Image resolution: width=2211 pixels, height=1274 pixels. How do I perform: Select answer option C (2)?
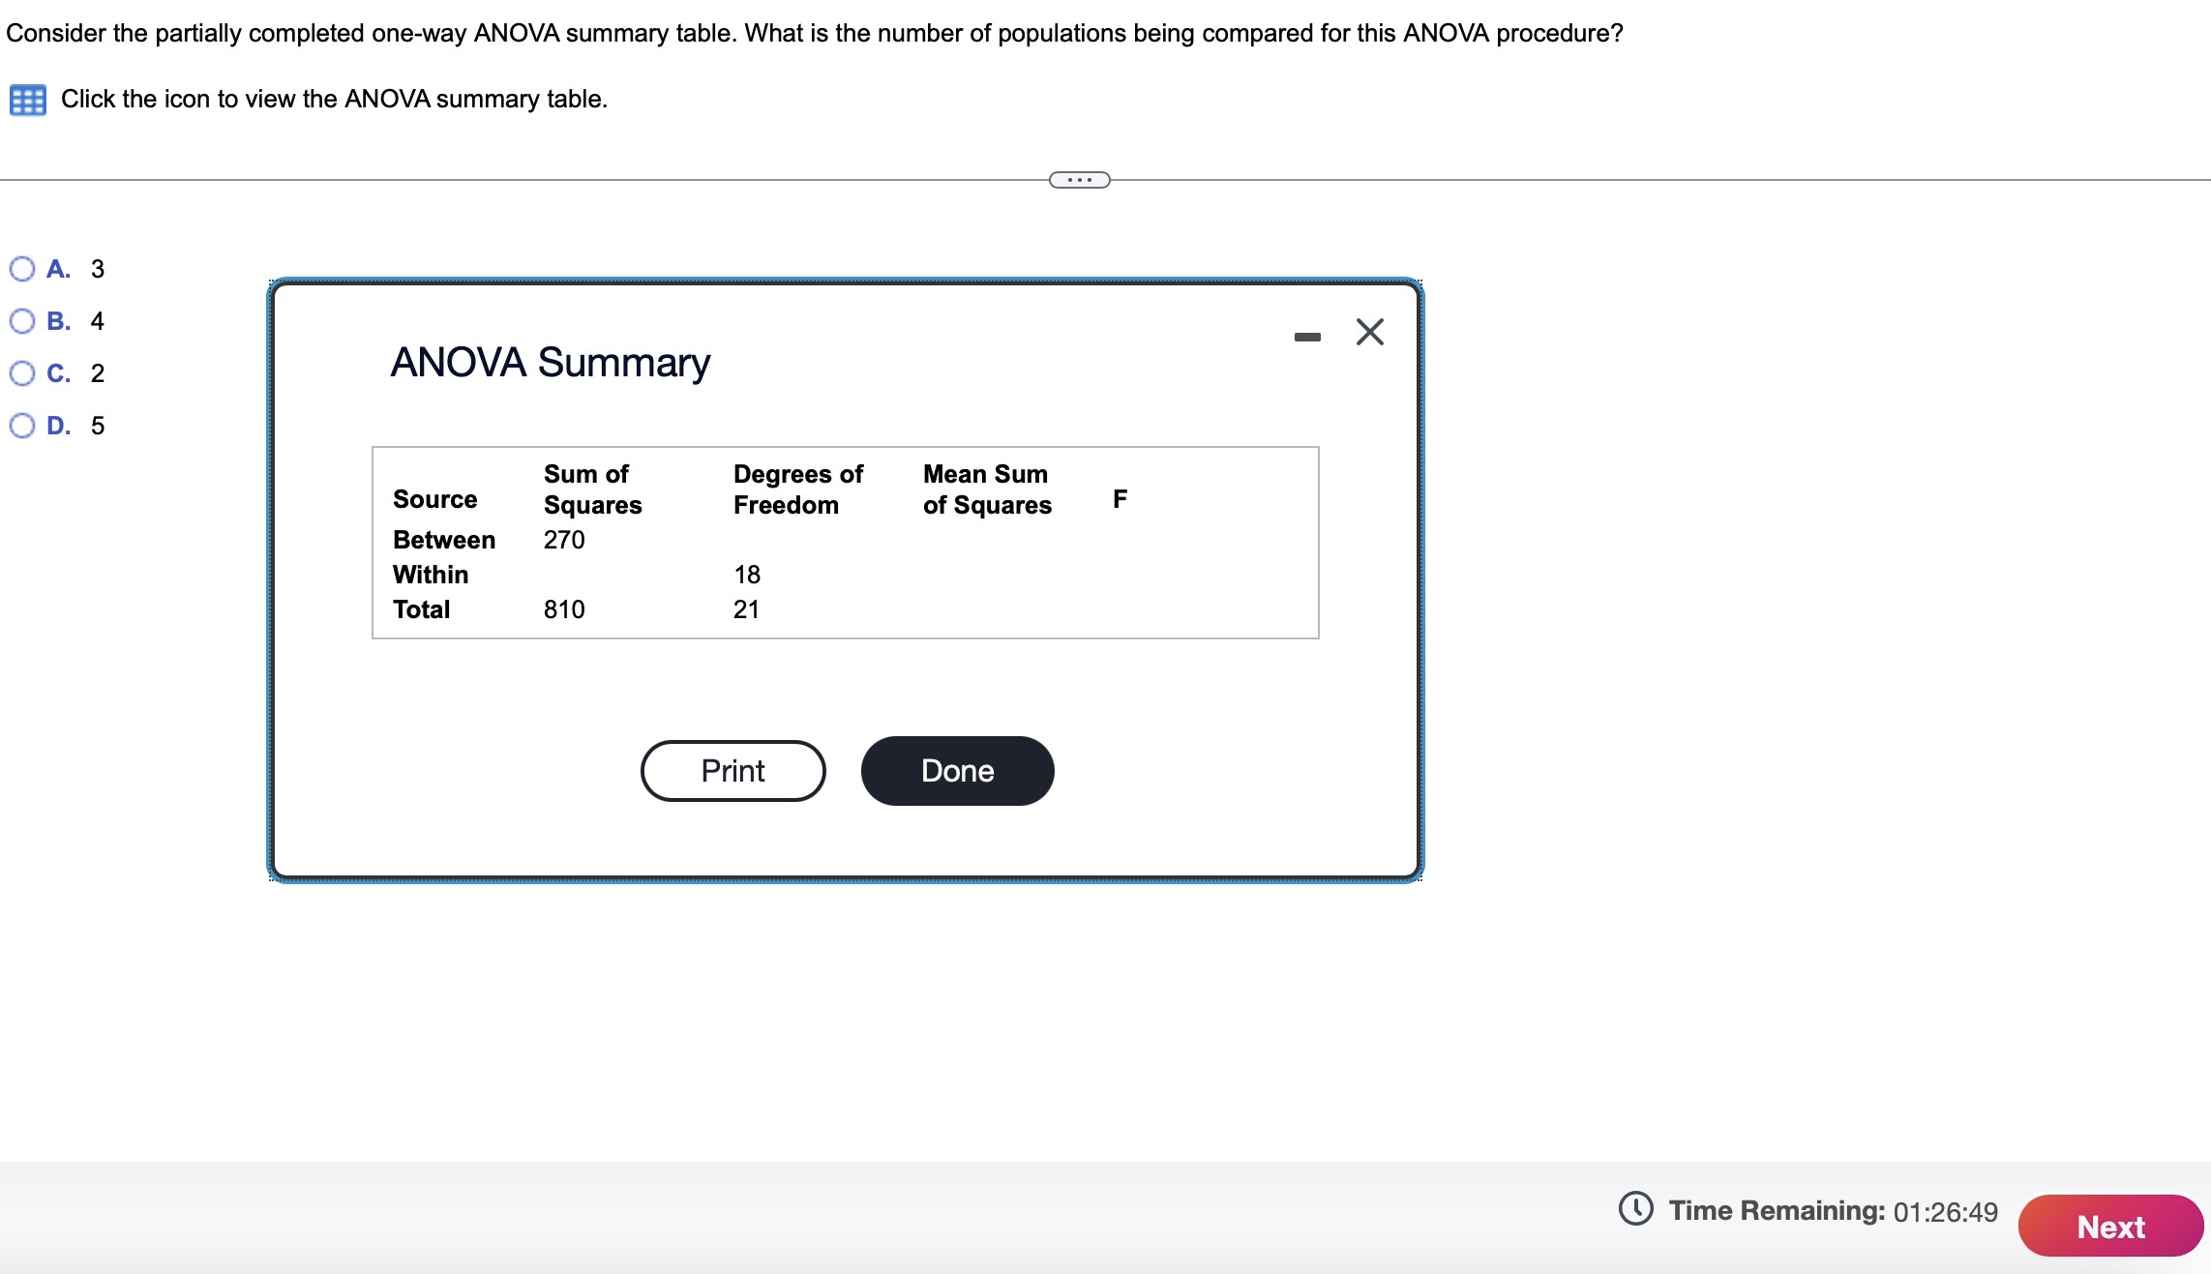[21, 373]
